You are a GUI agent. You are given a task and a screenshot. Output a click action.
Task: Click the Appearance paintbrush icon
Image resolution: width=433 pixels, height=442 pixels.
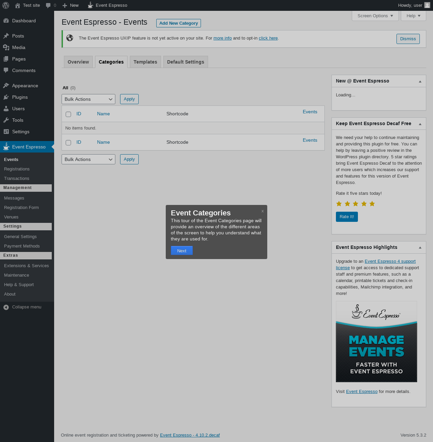6,86
